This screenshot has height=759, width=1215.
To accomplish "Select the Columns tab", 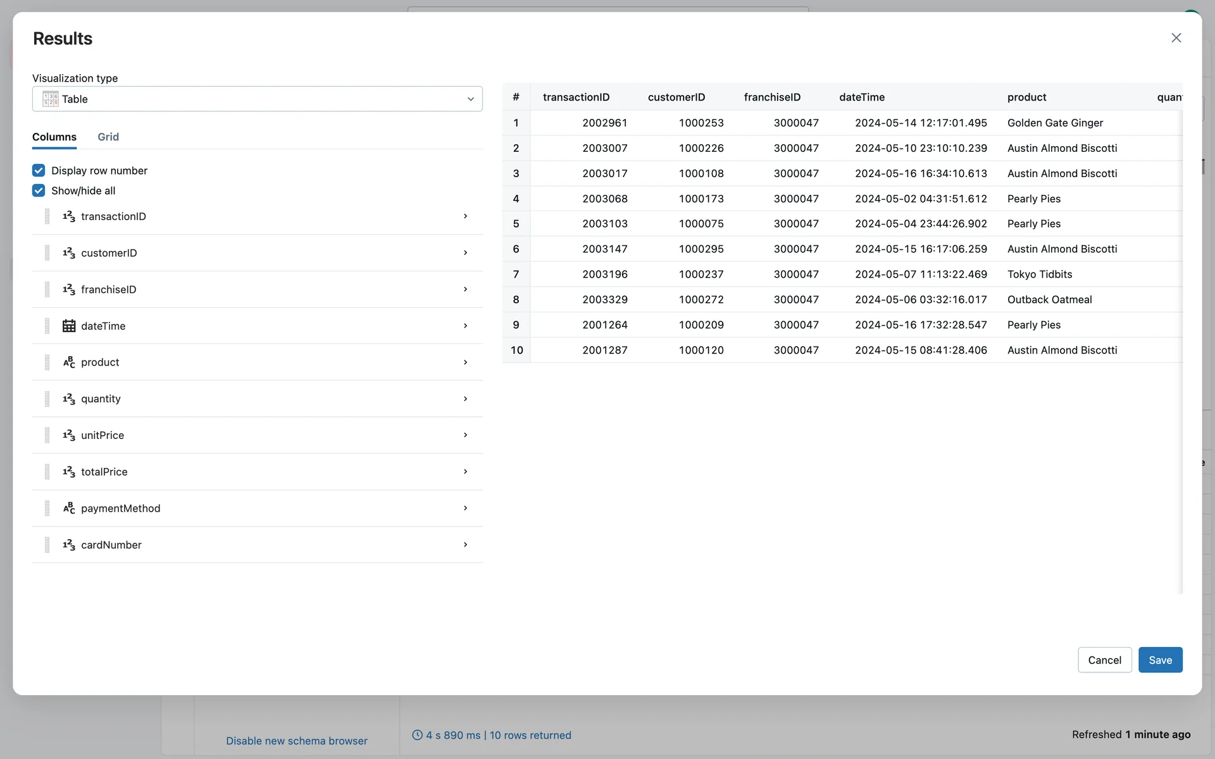I will point(54,137).
